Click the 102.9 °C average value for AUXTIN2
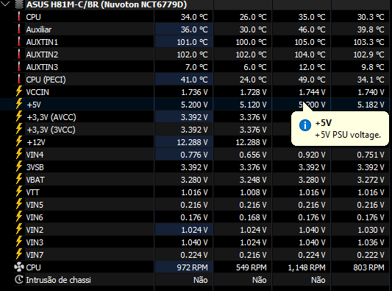 pos(368,55)
